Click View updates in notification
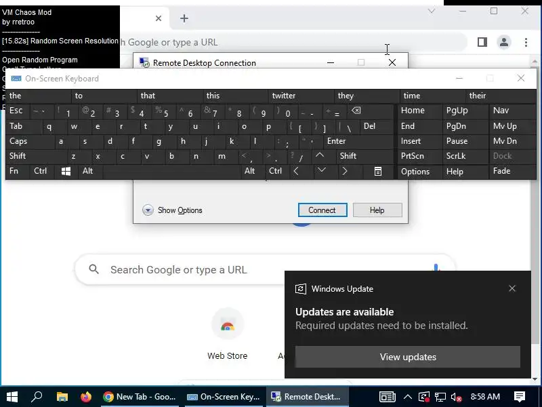Viewport: 542px width, 407px height. (x=408, y=357)
